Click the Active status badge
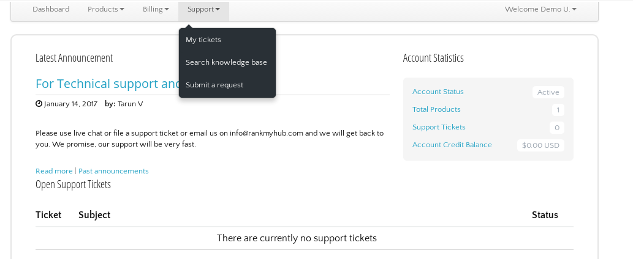The height and width of the screenshot is (259, 633). [548, 92]
